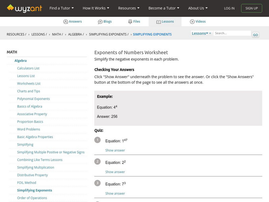Viewport: 269px width, 202px height.
Task: Click the number 1 quiz badge
Action: [x=98, y=140]
